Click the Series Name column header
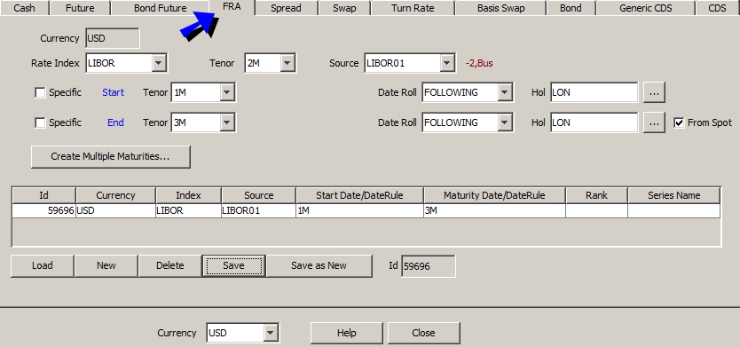Viewport: 740px width, 347px height. tap(674, 195)
